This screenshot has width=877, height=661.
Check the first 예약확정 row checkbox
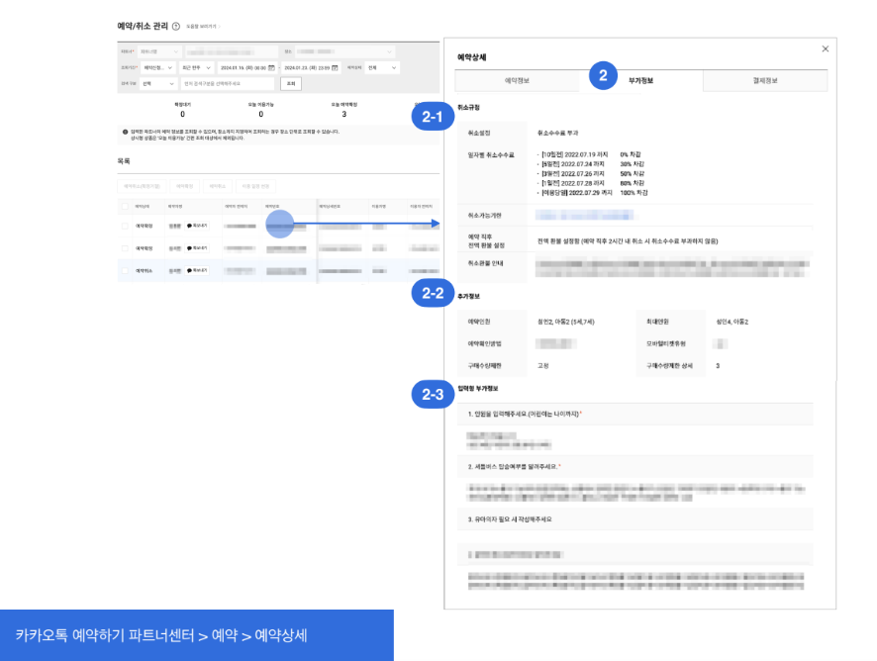(x=124, y=226)
